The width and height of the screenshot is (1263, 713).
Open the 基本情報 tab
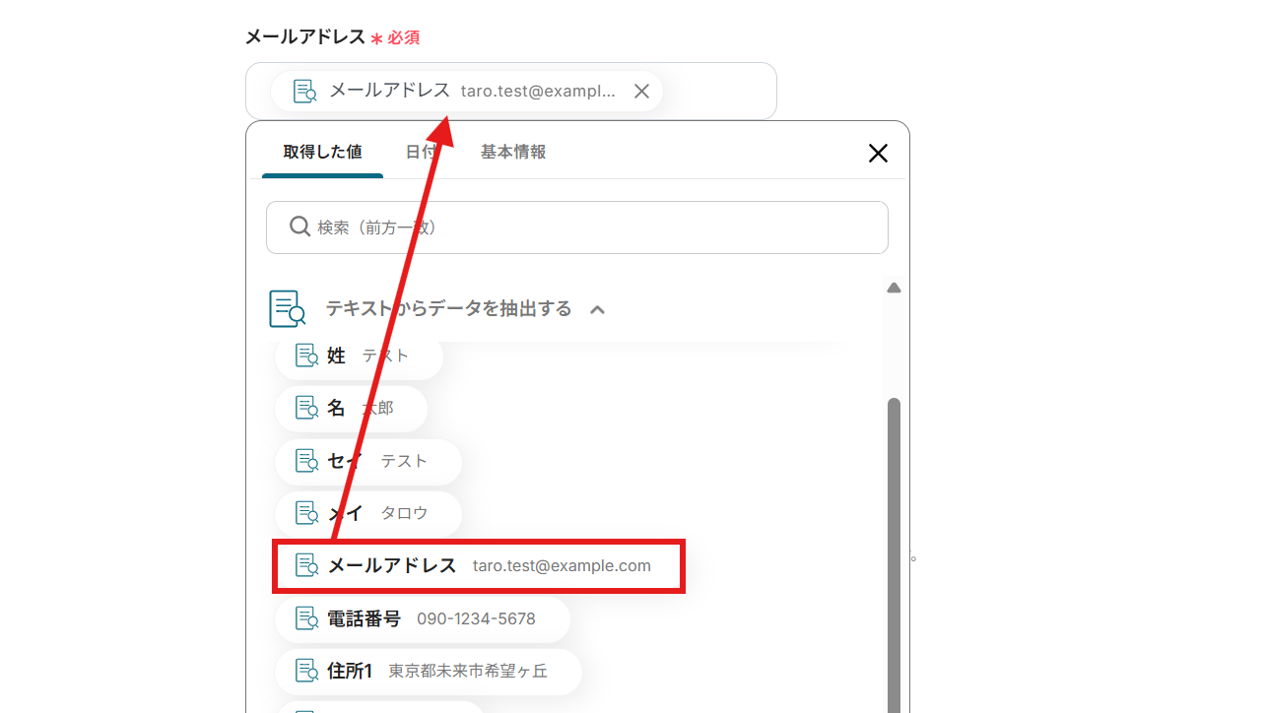point(513,152)
